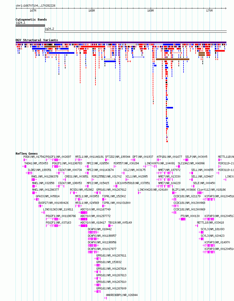
Task: Select XCL1|NM_002995 label
Action: [136, 176]
